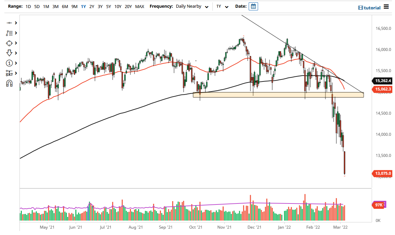Open the hamburger menu

click(x=386, y=6)
